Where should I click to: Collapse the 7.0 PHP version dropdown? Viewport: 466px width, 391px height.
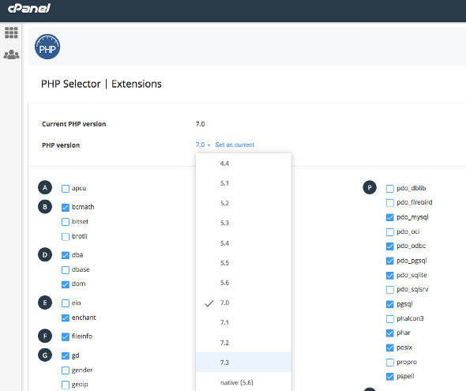[203, 145]
